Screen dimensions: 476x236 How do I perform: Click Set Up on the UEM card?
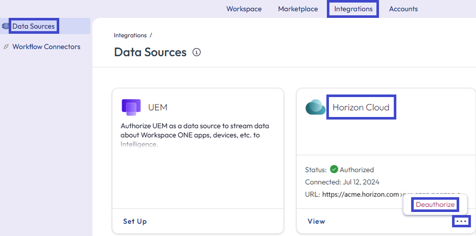(135, 221)
